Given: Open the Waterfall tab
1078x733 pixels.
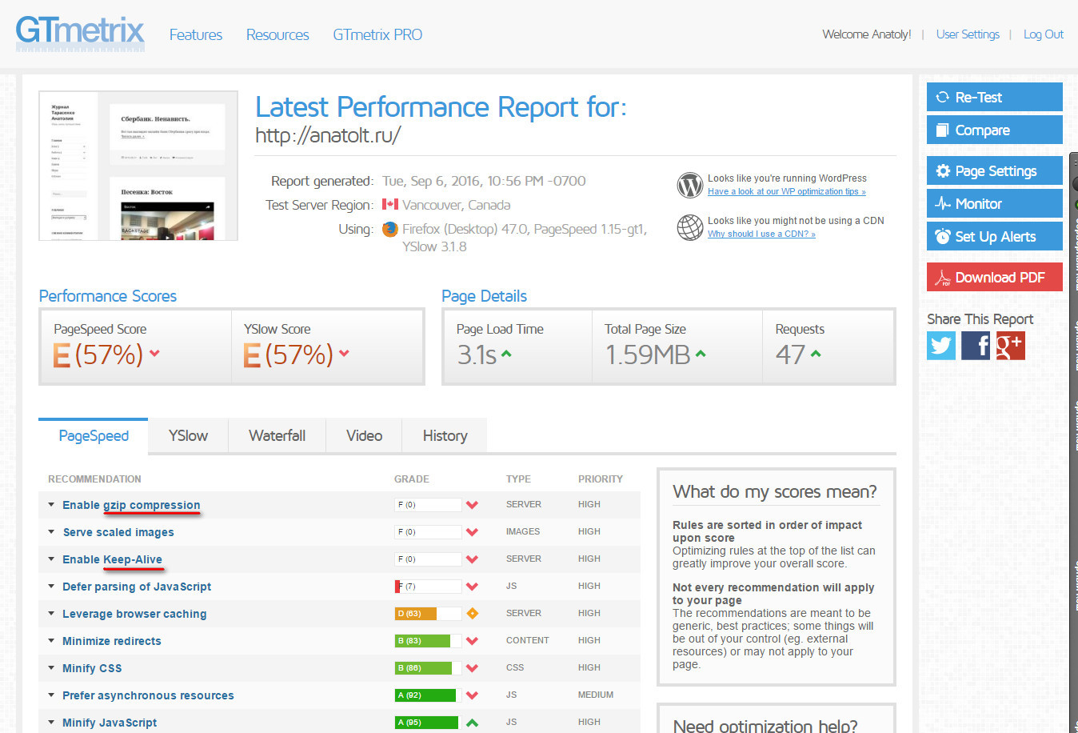Looking at the screenshot, I should 277,436.
